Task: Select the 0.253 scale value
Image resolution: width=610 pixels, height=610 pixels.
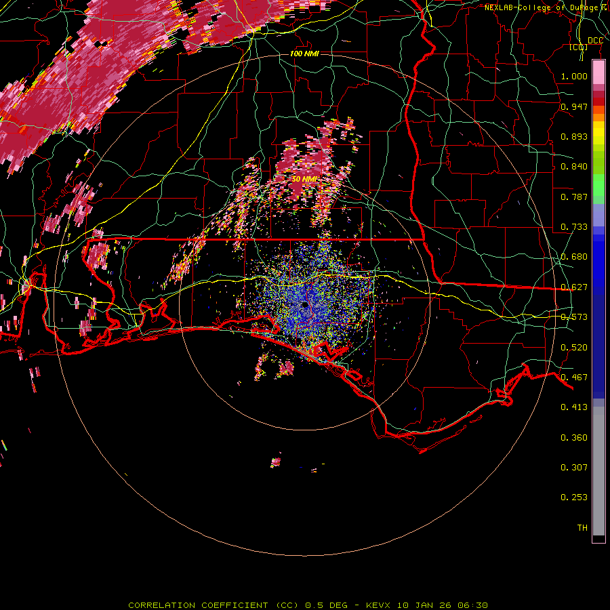Action: [x=574, y=497]
